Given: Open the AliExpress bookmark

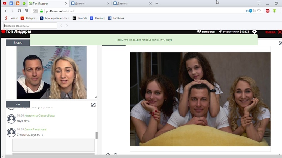Looking at the screenshot, I should (29, 18).
